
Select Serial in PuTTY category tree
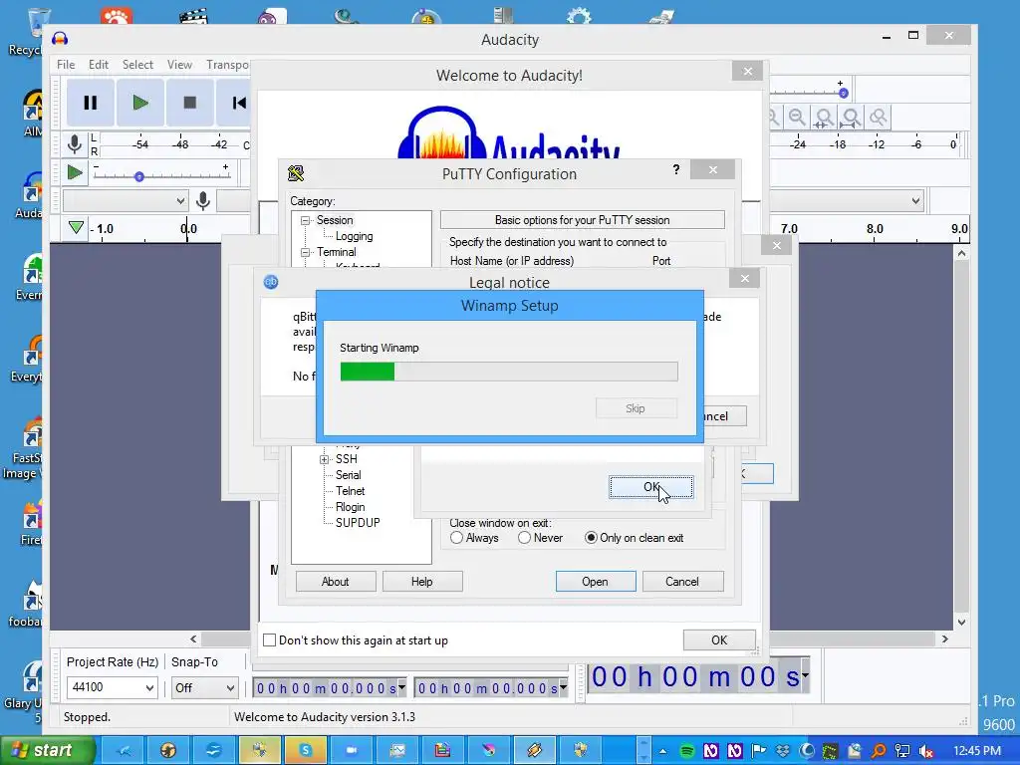pyautogui.click(x=348, y=475)
